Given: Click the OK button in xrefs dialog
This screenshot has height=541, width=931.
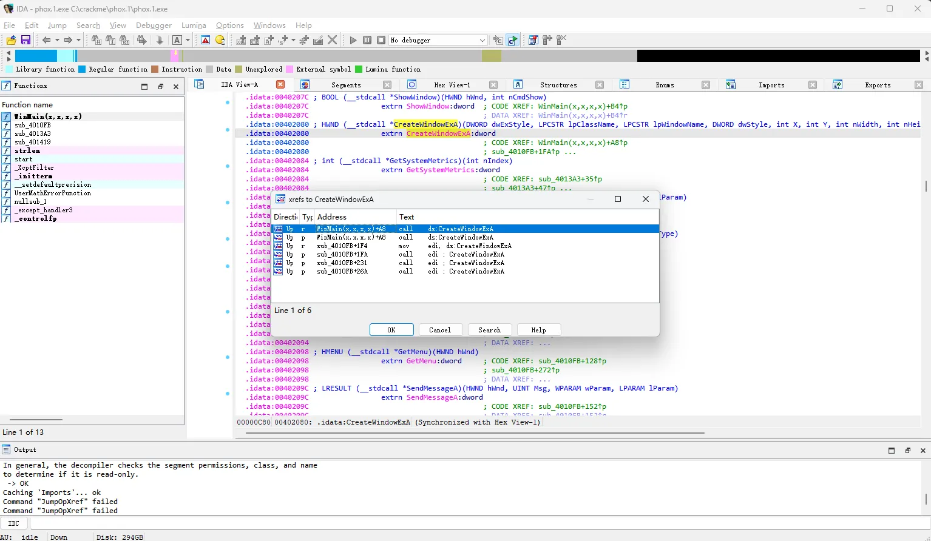Looking at the screenshot, I should [x=391, y=330].
